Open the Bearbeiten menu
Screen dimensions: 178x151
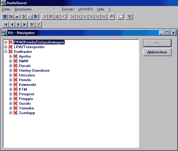[23, 9]
